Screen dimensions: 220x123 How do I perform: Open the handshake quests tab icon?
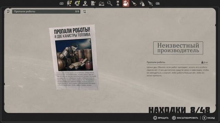pyautogui.click(x=77, y=3)
